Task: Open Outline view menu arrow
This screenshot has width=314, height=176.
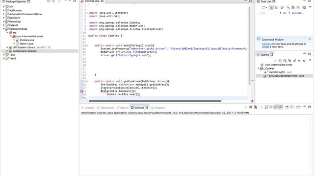Action: (310, 60)
